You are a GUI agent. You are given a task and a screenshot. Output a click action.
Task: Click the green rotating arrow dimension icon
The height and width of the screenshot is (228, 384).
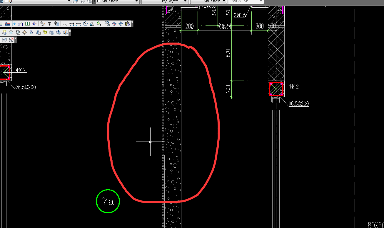99,24
